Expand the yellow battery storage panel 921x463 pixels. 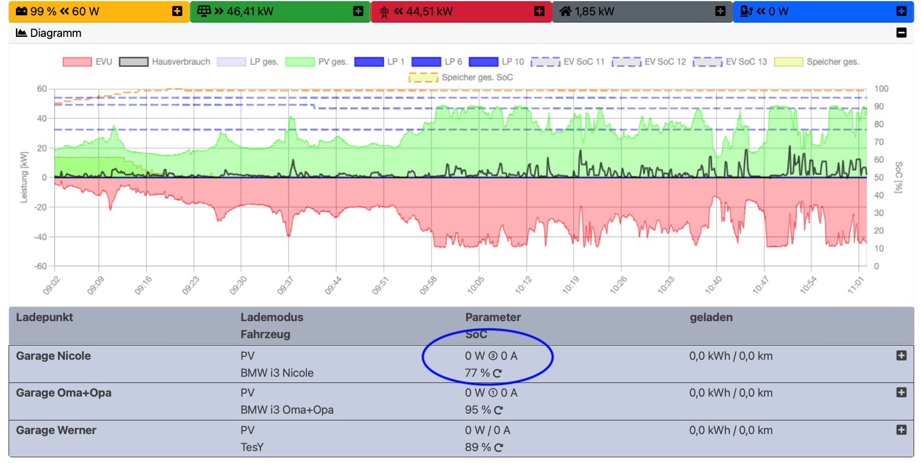(x=177, y=11)
